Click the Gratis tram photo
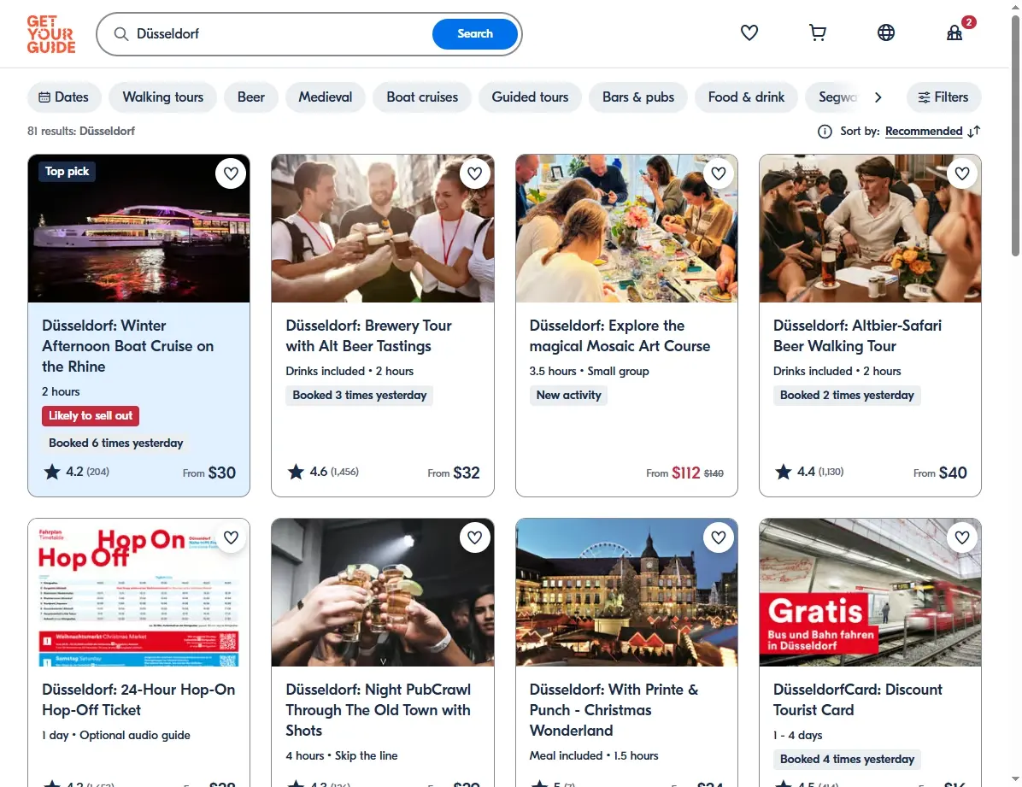Screen dimensions: 1022x787 tap(870, 593)
